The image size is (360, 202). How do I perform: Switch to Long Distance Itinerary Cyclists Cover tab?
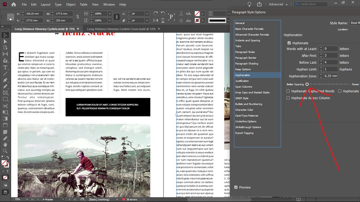(x=121, y=29)
